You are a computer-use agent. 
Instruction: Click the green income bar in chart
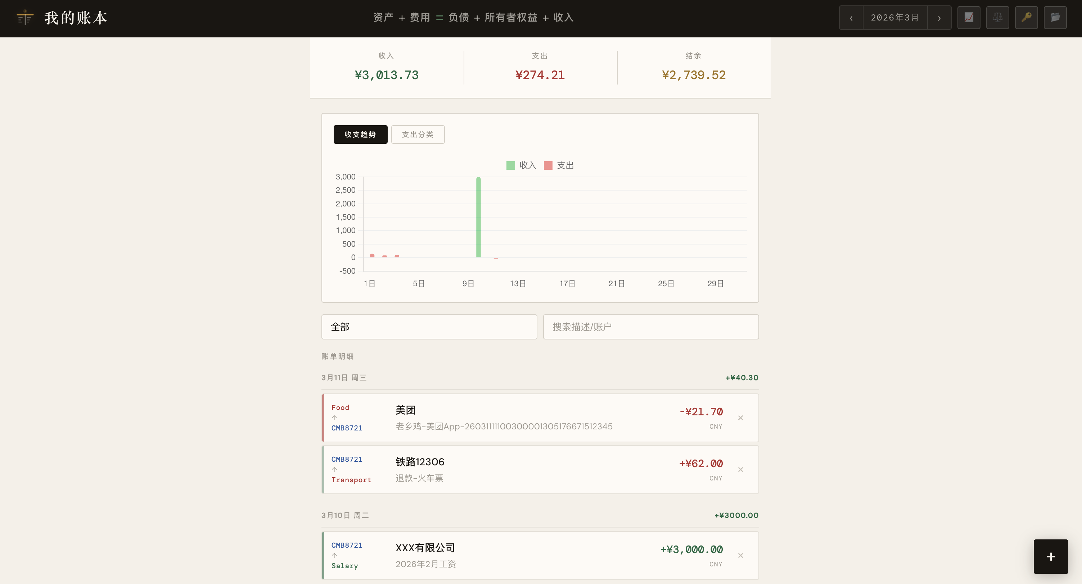coord(478,217)
